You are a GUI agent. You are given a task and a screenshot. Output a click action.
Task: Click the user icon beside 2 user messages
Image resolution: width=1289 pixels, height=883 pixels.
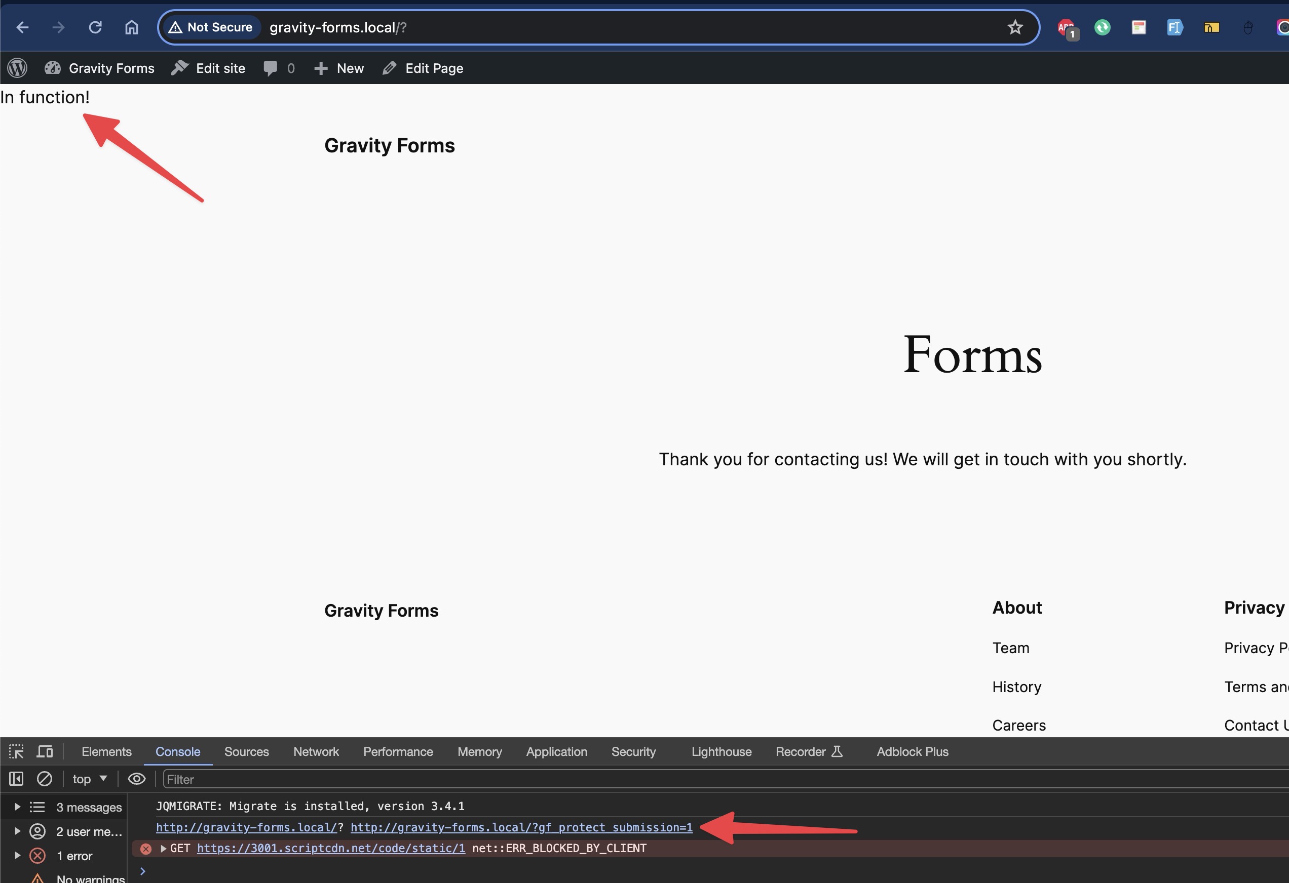pyautogui.click(x=37, y=831)
